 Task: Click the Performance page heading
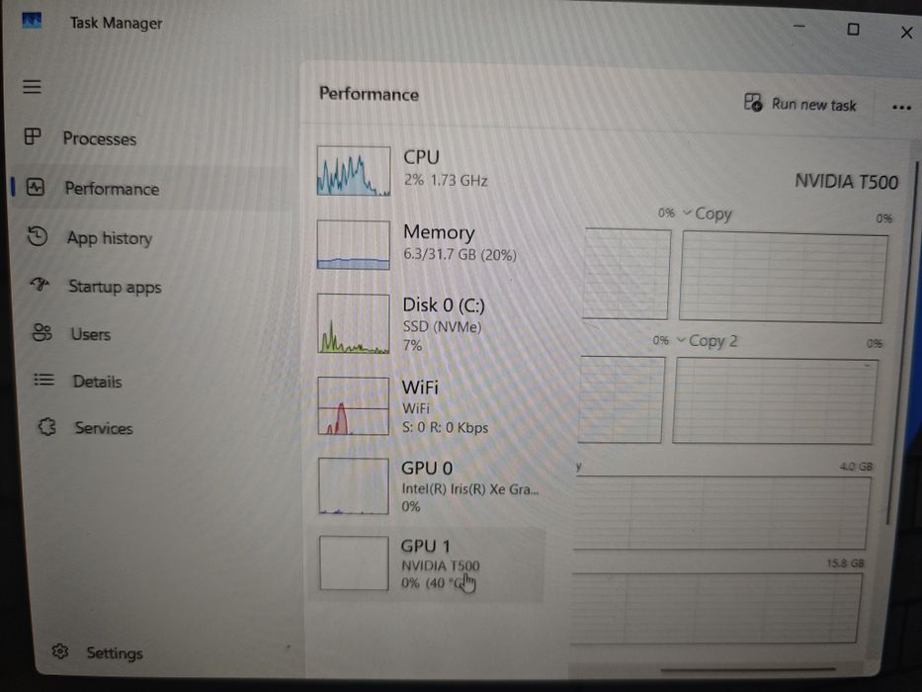(x=369, y=94)
